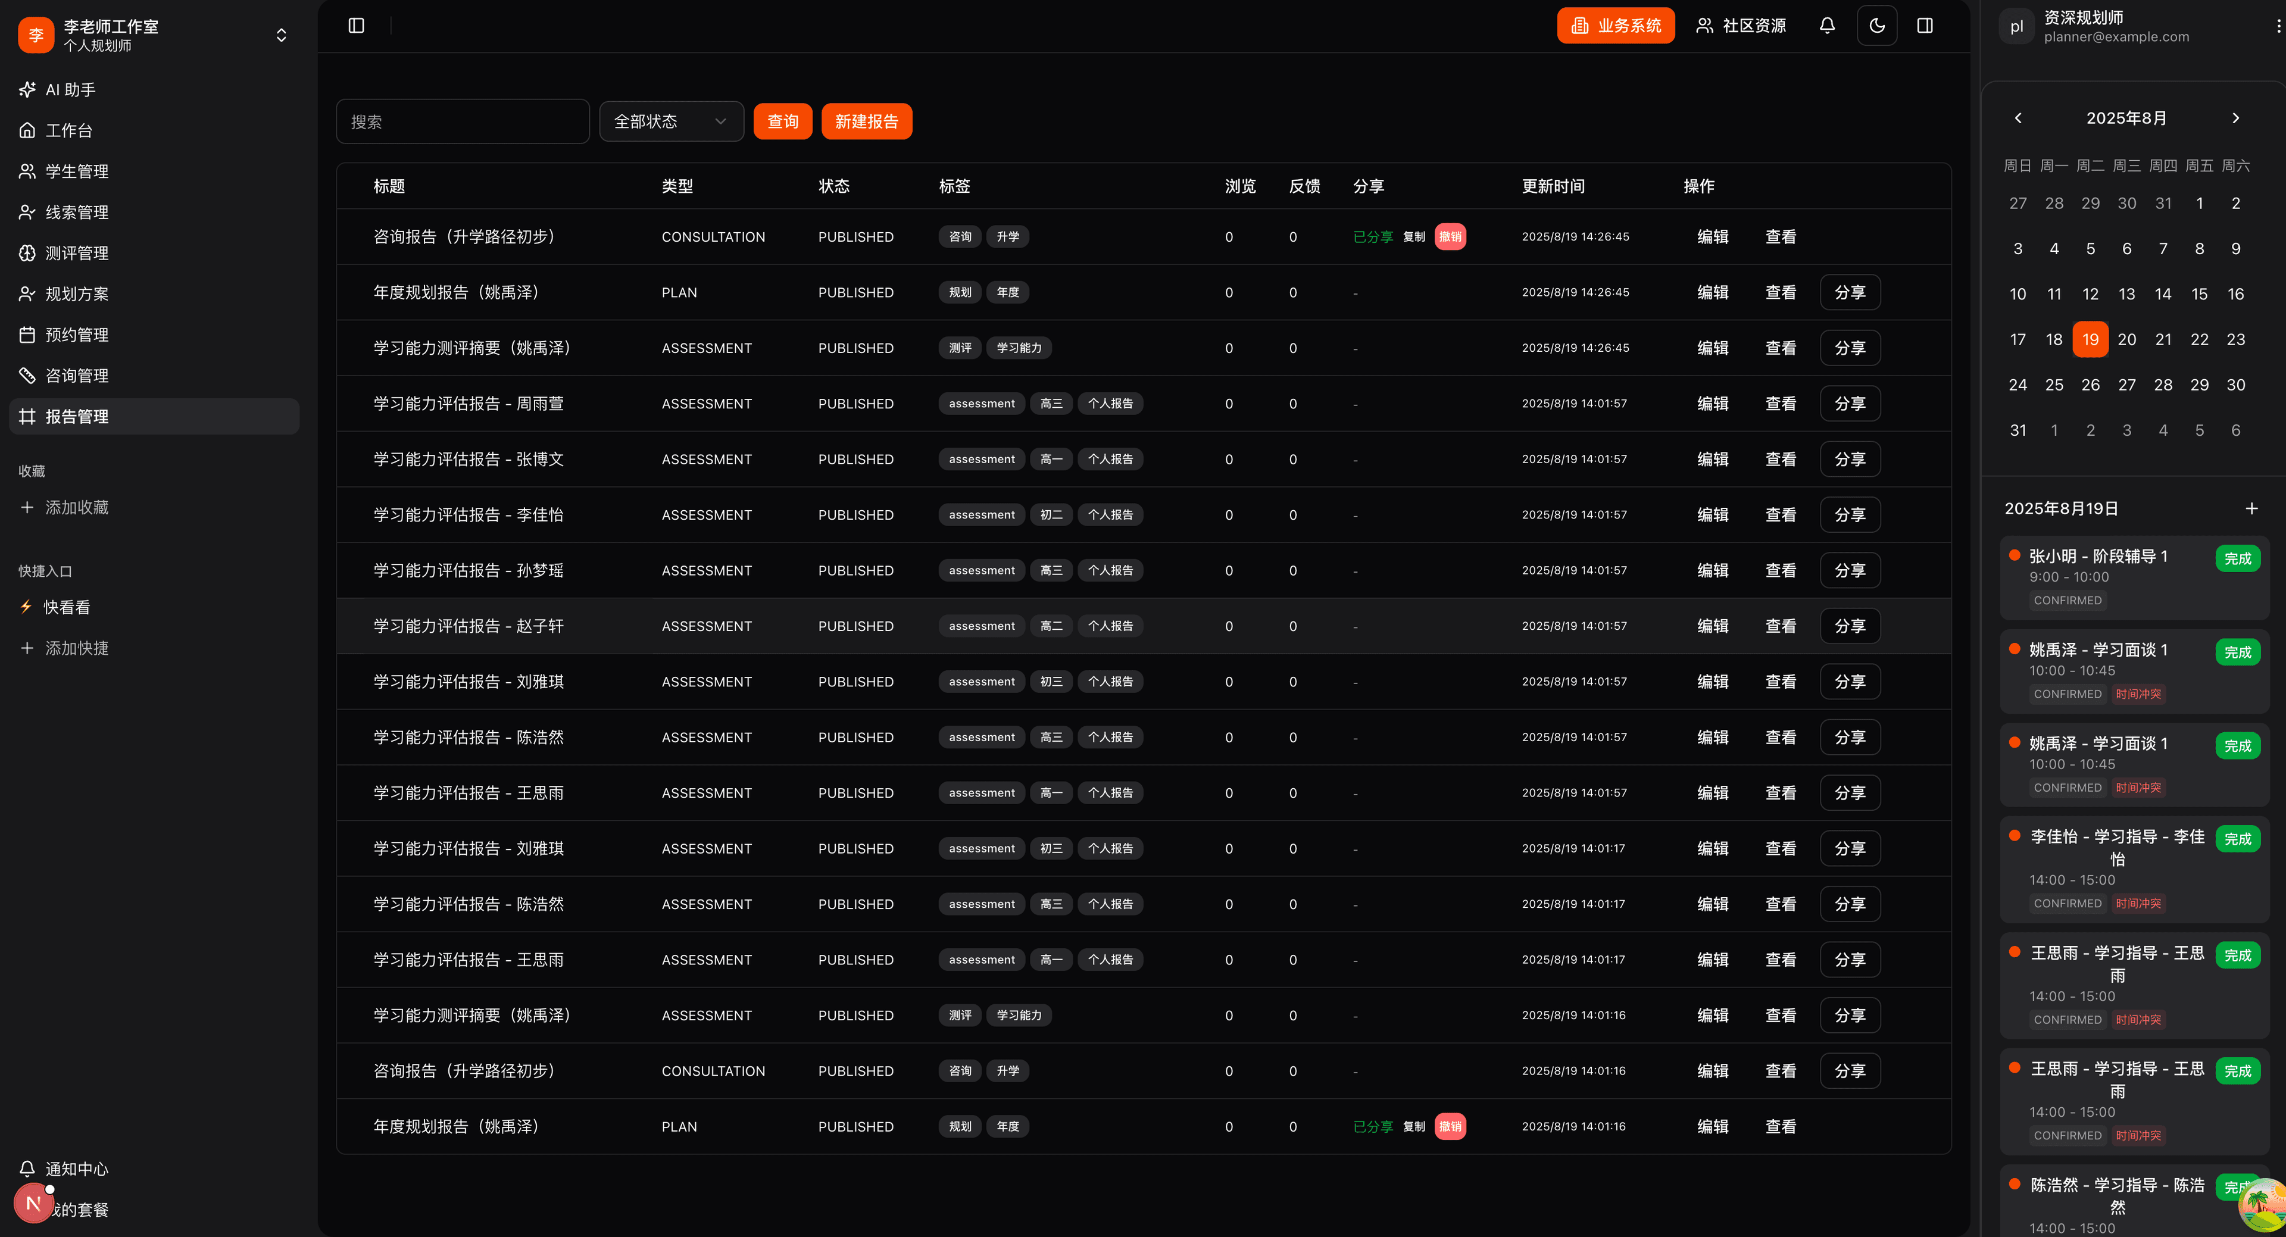Open notifications bell in top bar
The width and height of the screenshot is (2286, 1237).
click(1826, 26)
